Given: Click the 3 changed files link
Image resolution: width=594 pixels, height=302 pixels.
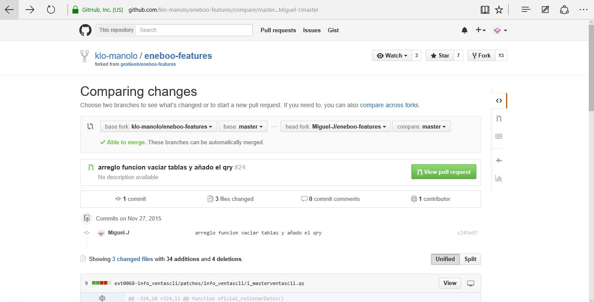Looking at the screenshot, I should click(132, 259).
